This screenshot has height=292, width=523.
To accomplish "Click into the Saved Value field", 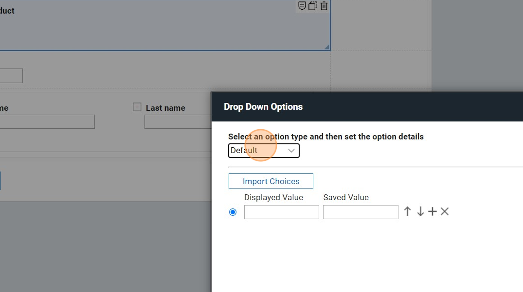I will pos(361,212).
